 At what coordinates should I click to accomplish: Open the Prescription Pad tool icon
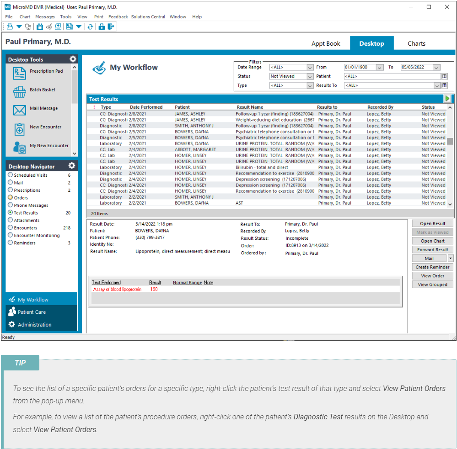pyautogui.click(x=20, y=73)
